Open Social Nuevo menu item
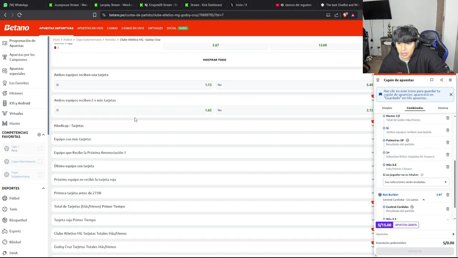The width and height of the screenshot is (458, 258). pos(177,28)
